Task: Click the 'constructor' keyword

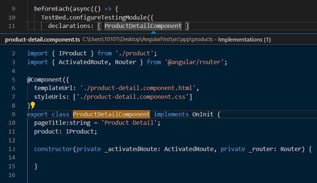Action: coord(53,149)
